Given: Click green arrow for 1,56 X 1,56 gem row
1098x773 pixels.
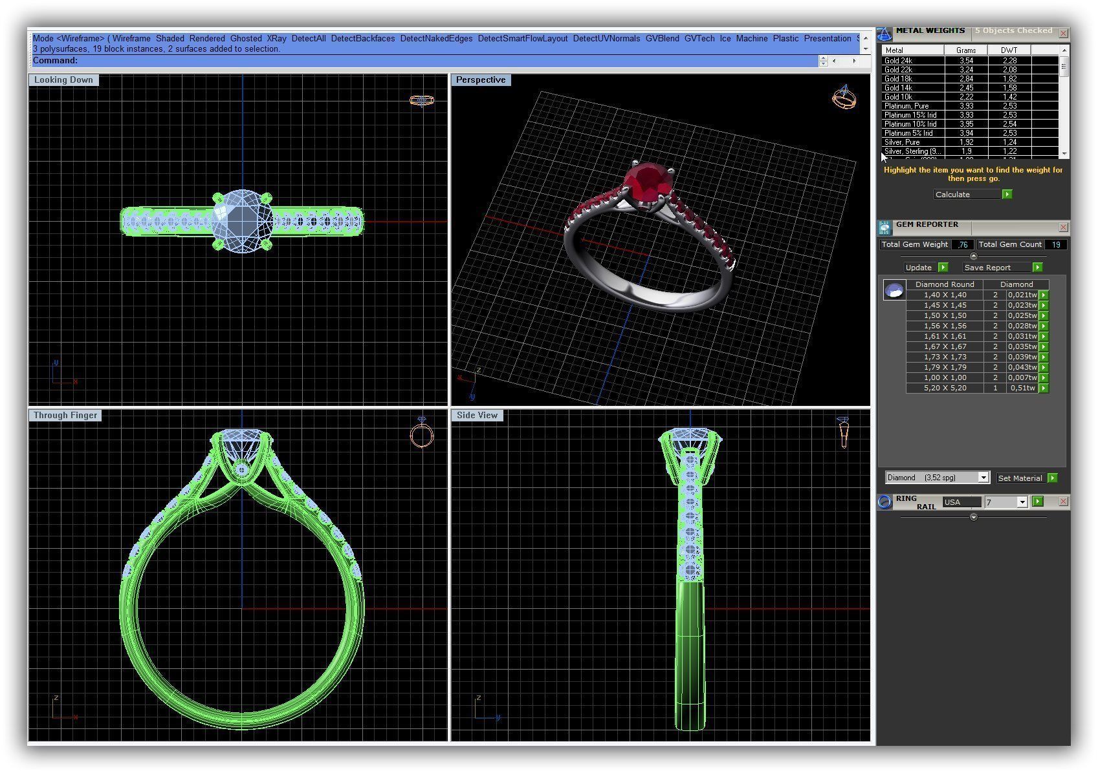Looking at the screenshot, I should (x=1044, y=326).
